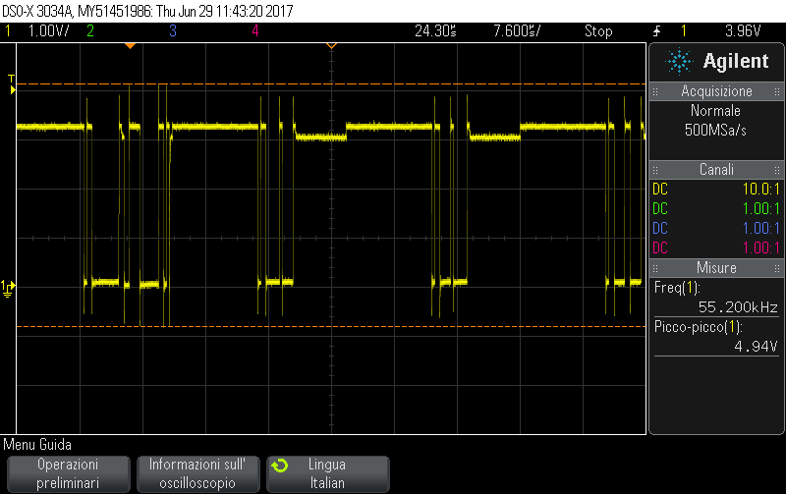This screenshot has width=786, height=494.
Task: Click the Agilent starburst logo
Action: [x=679, y=61]
